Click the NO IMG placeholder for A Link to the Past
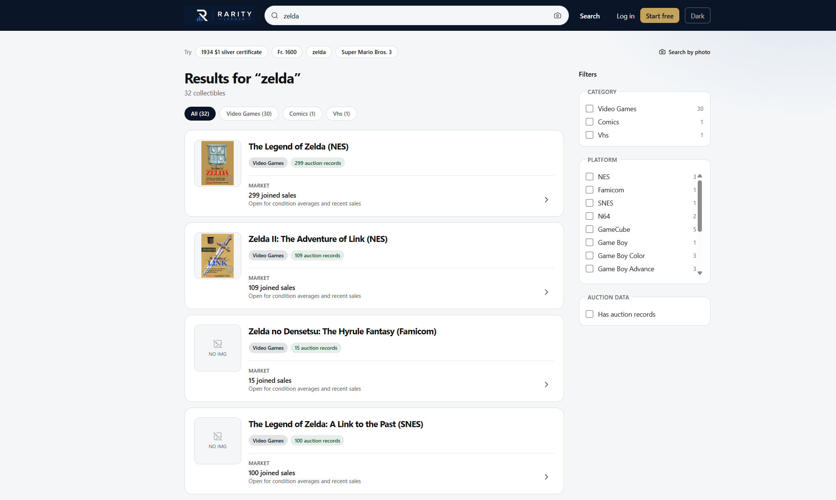Screen dimensions: 836x500 click(218, 441)
